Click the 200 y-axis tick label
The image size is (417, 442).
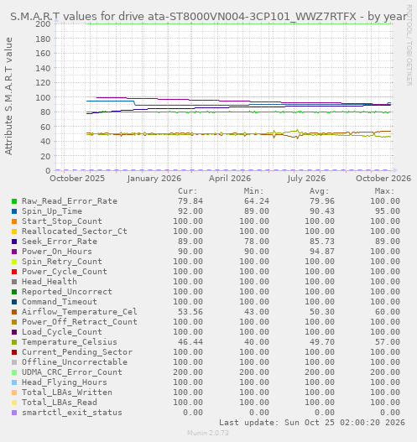tap(43, 24)
